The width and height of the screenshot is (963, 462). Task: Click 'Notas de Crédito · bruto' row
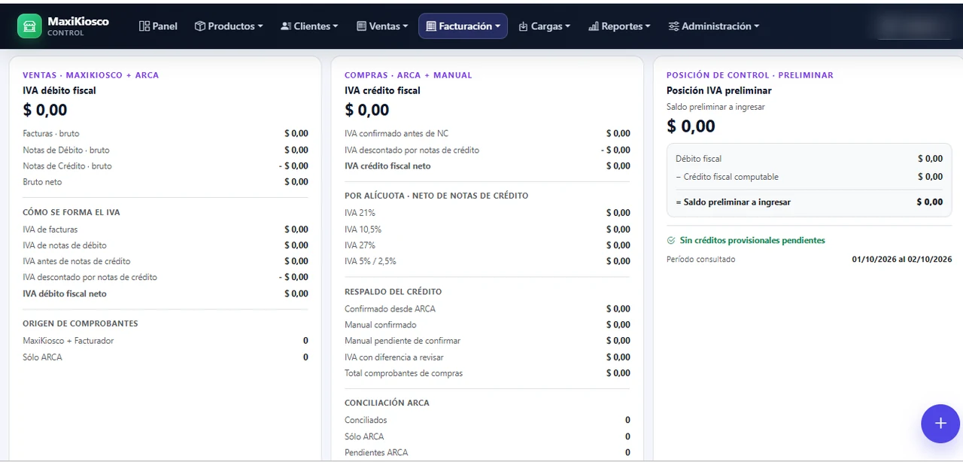click(166, 166)
